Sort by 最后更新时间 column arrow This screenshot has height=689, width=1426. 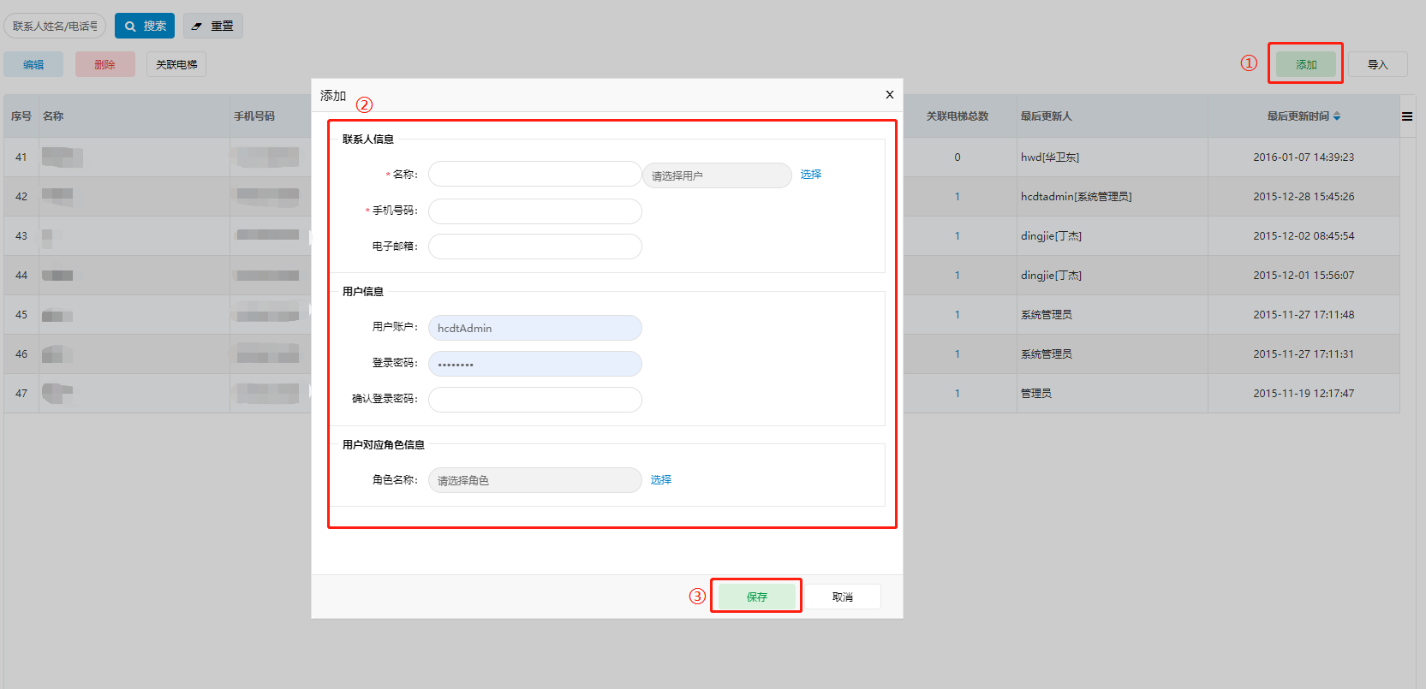tap(1337, 116)
